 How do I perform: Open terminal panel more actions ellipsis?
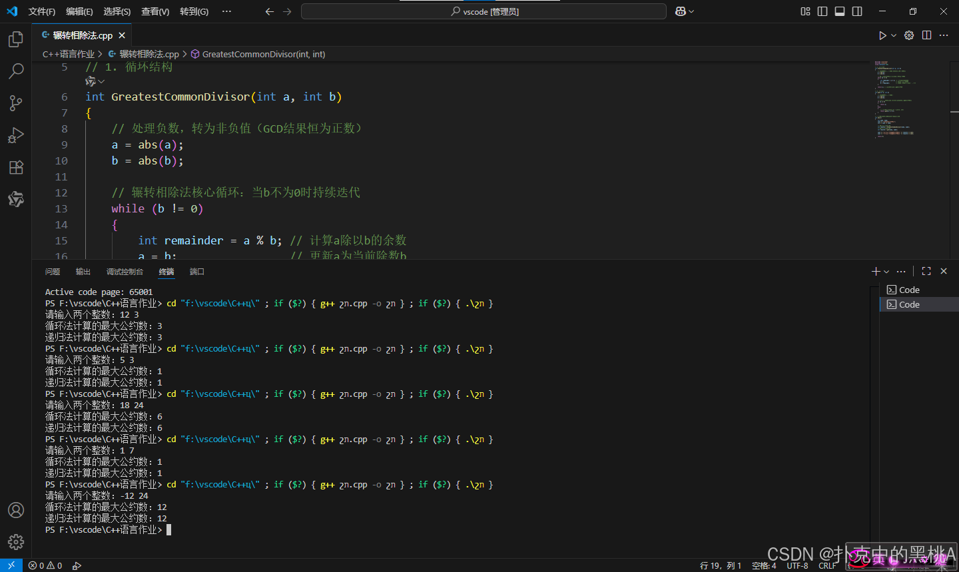[901, 271]
